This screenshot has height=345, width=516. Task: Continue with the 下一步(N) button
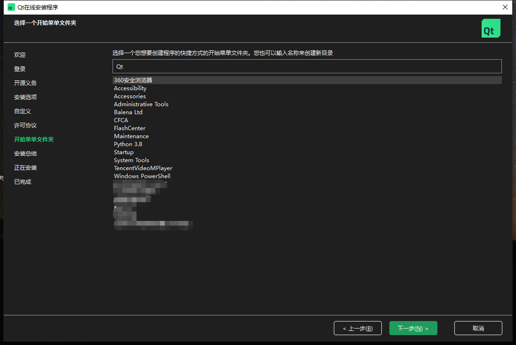(413, 328)
